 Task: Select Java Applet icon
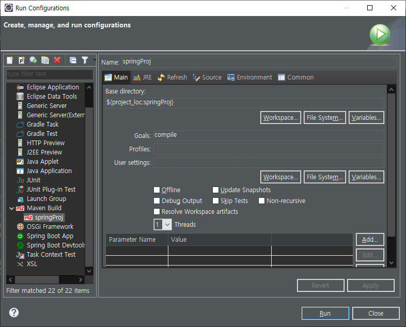[20, 162]
